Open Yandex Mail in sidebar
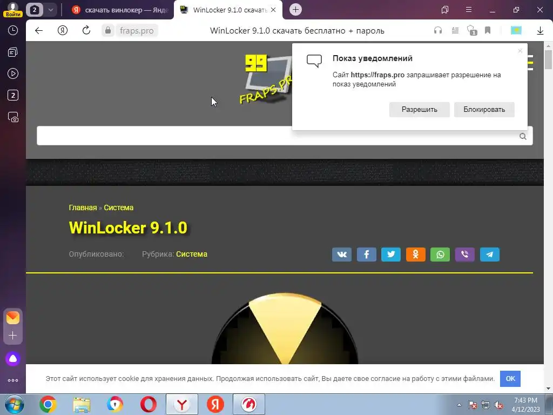The image size is (553, 415). [13, 318]
